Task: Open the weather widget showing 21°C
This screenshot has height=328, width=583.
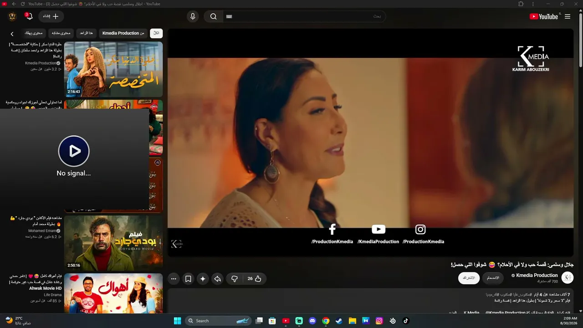Action: (x=18, y=321)
